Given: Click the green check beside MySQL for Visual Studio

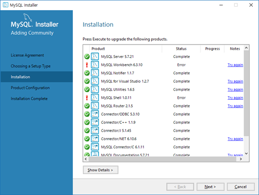Looking at the screenshot, I should coord(87,81).
